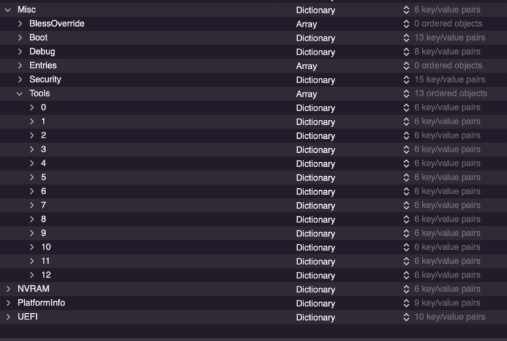Select Tools item 5 row
Viewport: 507px width, 341px height.
point(44,177)
